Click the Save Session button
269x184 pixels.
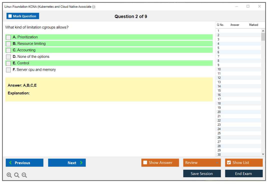tap(202, 173)
